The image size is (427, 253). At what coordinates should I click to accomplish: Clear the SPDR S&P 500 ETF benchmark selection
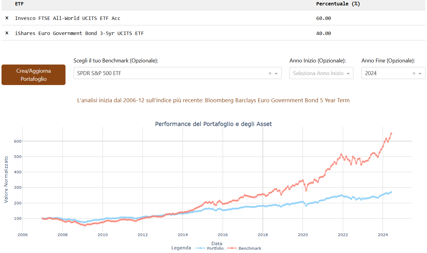270,73
